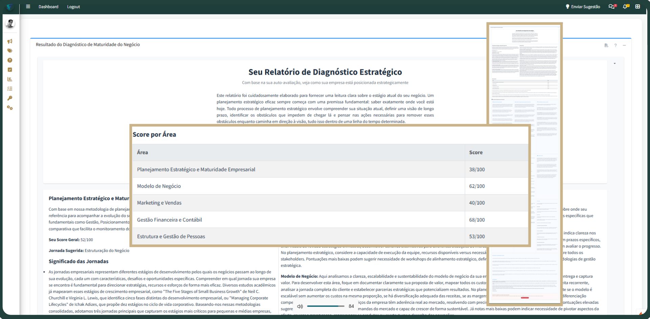This screenshot has width=650, height=319.
Task: Go to Dashboard in top menu
Action: (x=48, y=7)
